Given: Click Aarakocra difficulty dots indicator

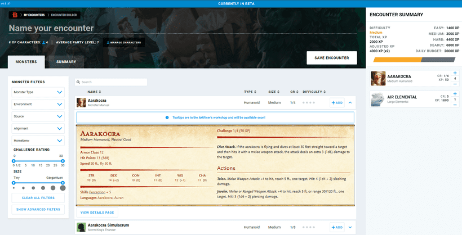Looking at the screenshot, I should tap(309, 103).
